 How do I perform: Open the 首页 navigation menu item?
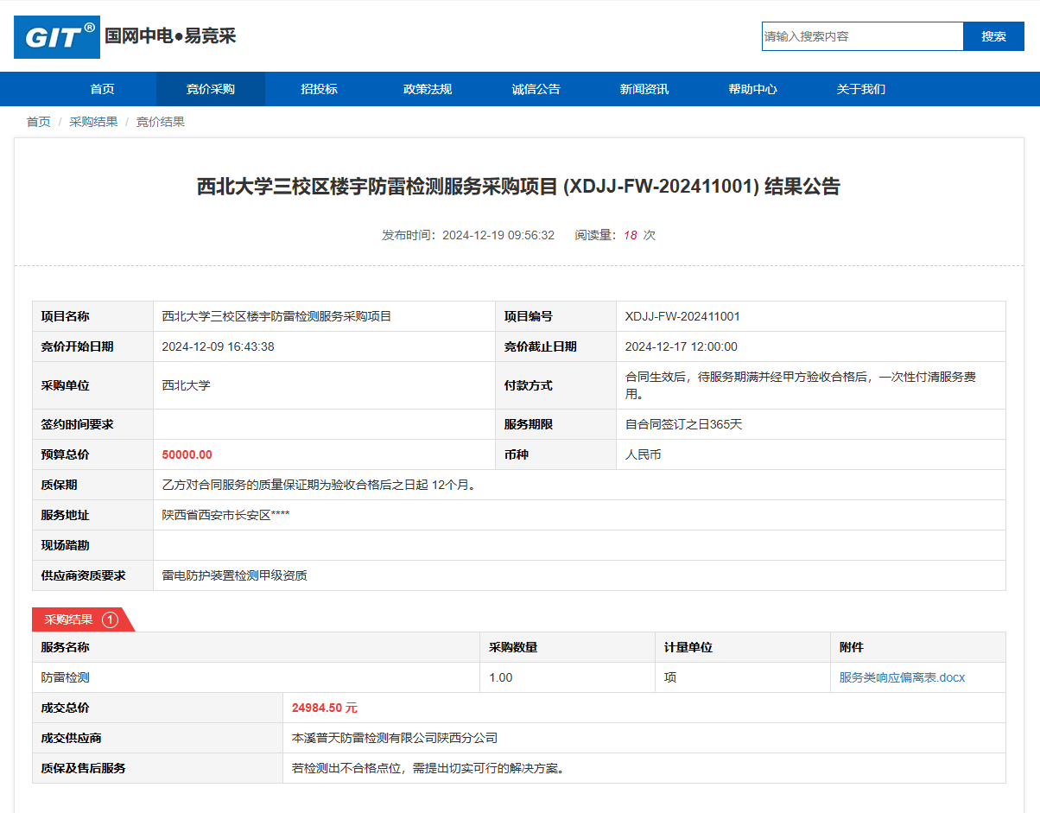click(x=102, y=89)
